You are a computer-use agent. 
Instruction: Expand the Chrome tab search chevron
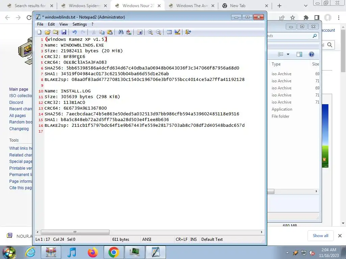click(x=305, y=6)
